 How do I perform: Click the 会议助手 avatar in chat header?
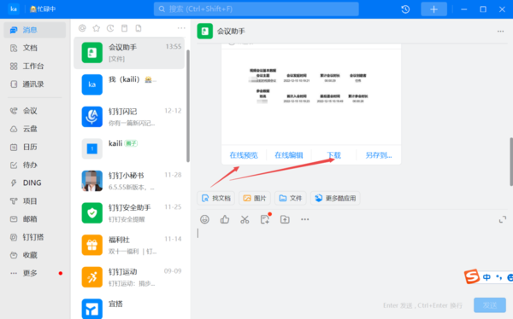tap(205, 32)
